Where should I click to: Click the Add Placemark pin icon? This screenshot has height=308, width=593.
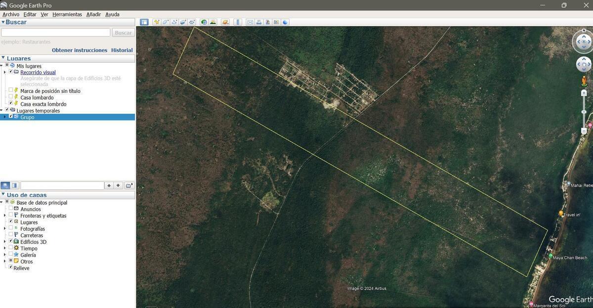(157, 22)
